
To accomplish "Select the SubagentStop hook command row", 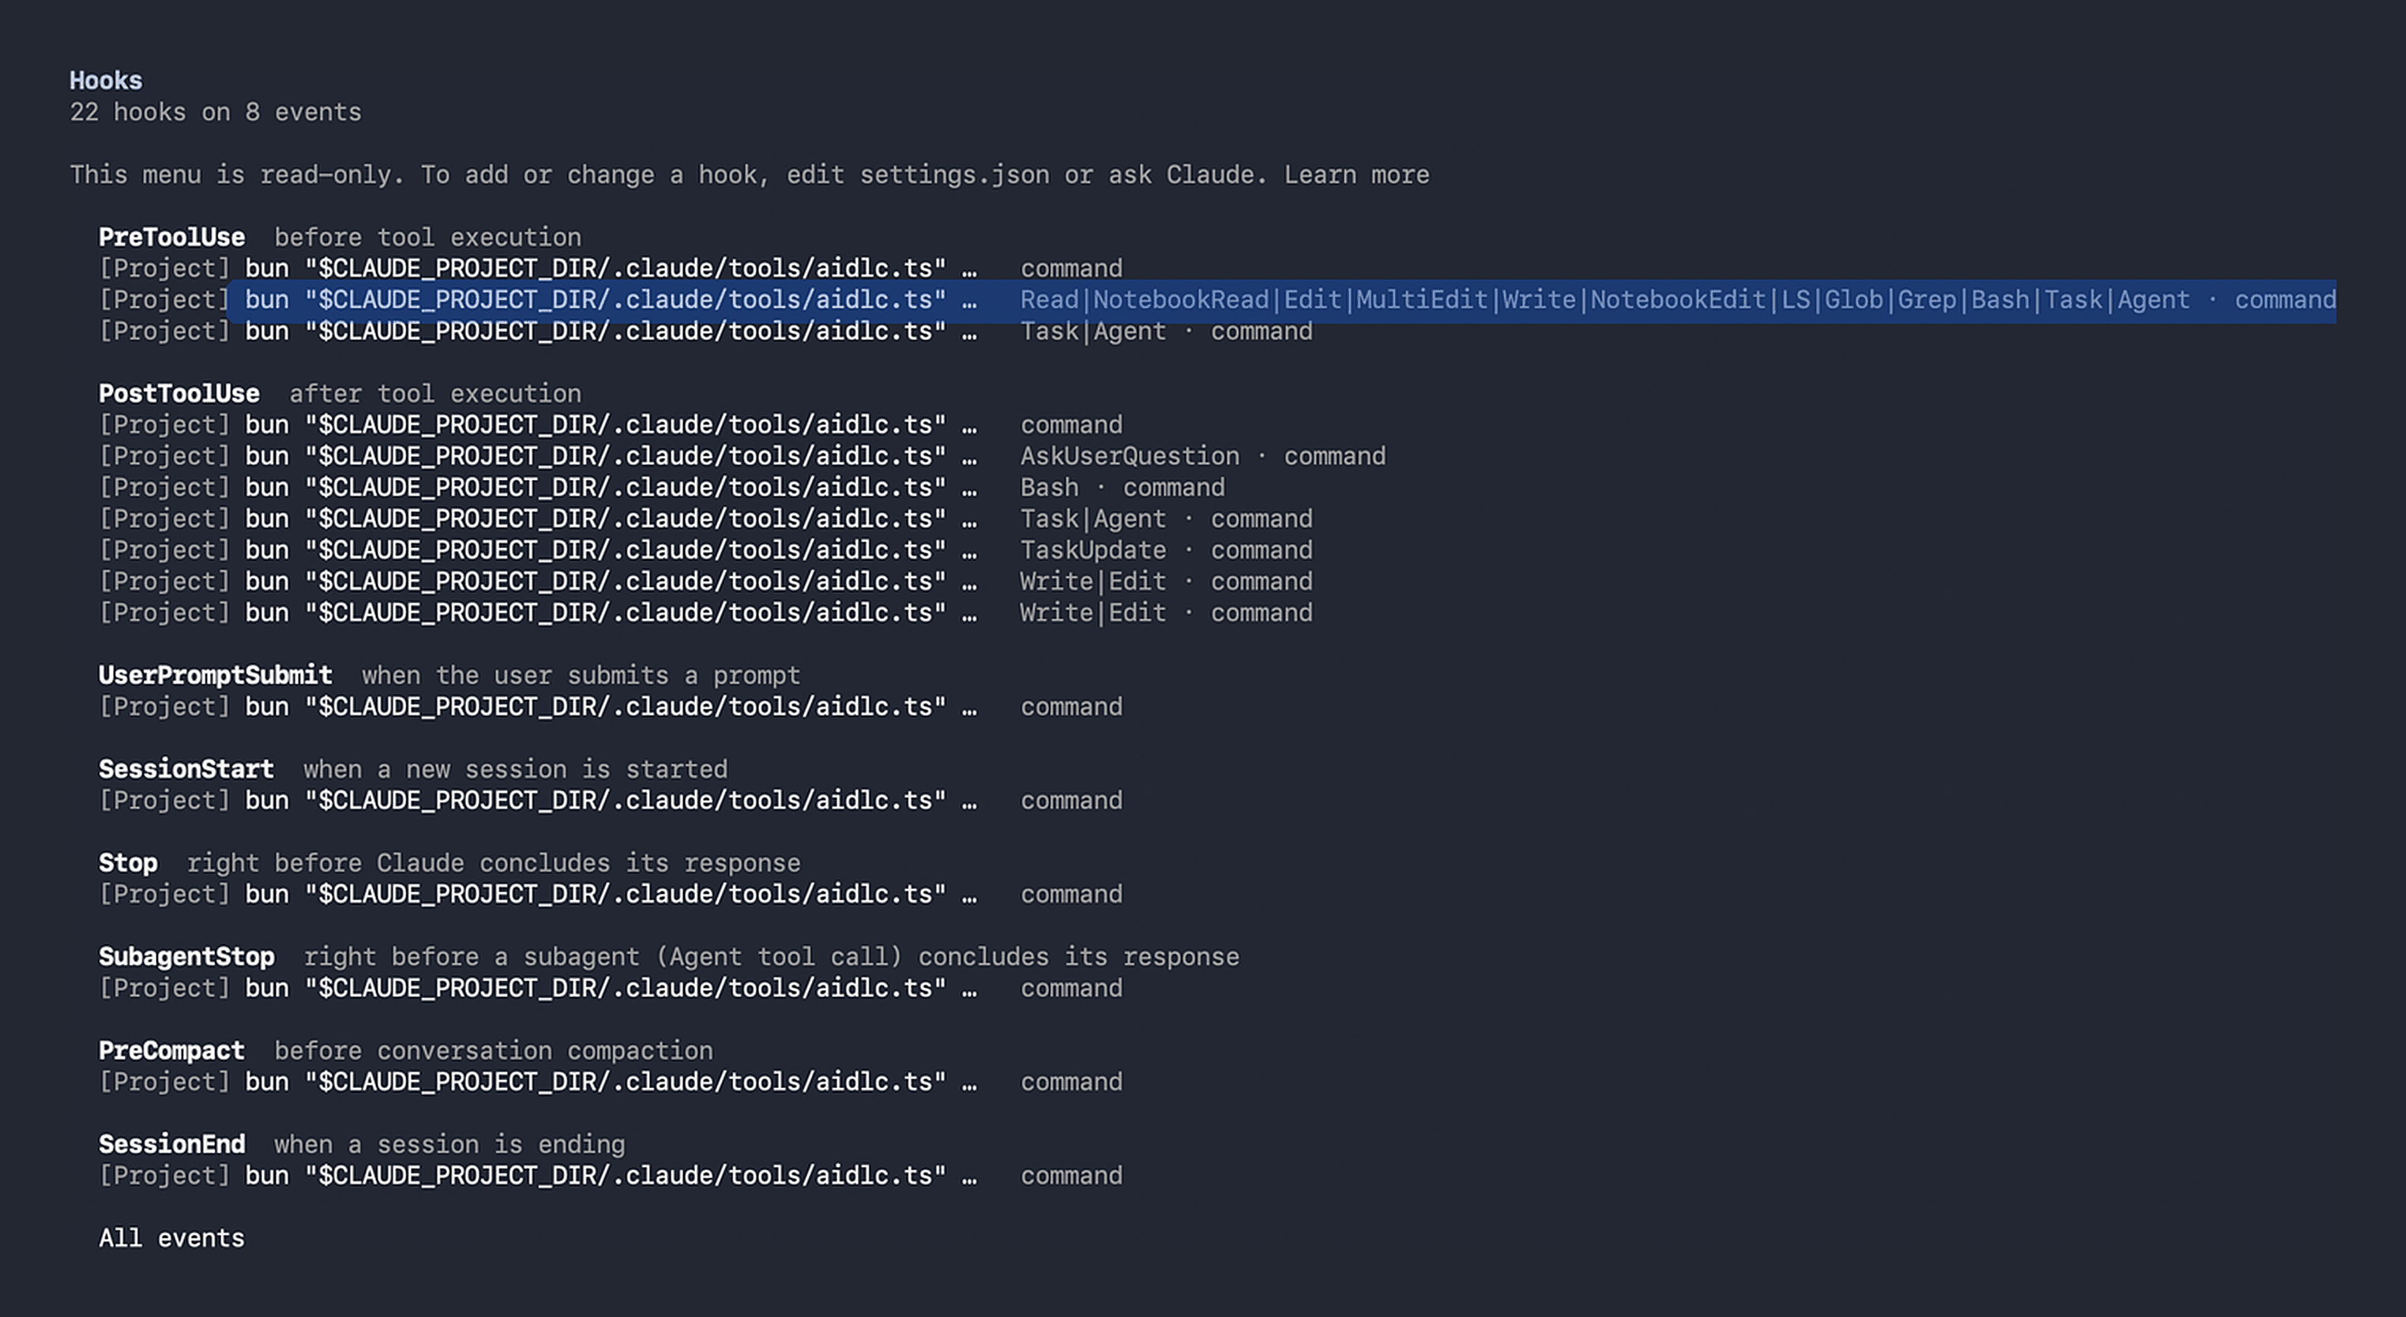I will [611, 989].
